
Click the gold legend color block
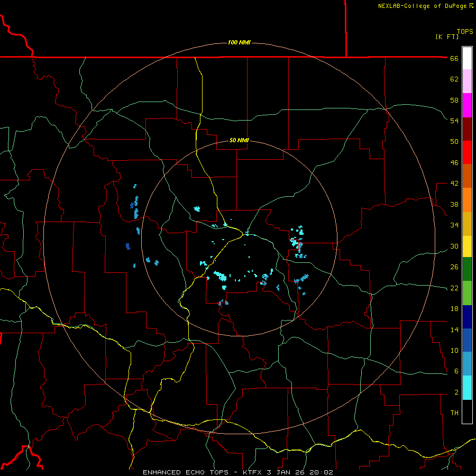point(467,224)
